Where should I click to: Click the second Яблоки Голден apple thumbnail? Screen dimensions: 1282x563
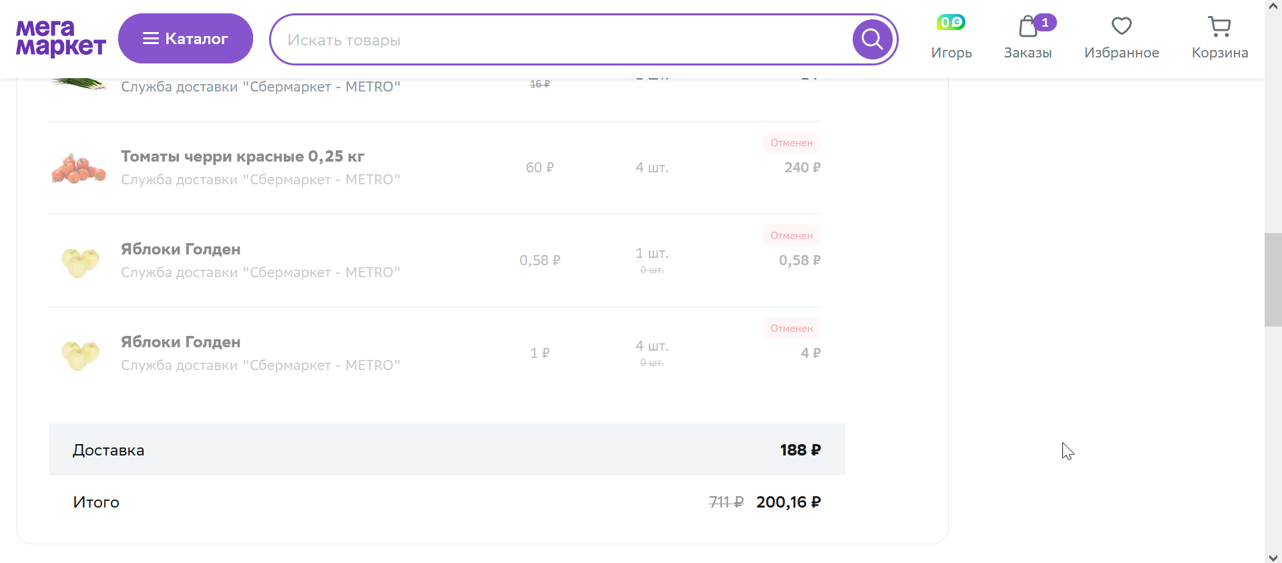(x=80, y=354)
